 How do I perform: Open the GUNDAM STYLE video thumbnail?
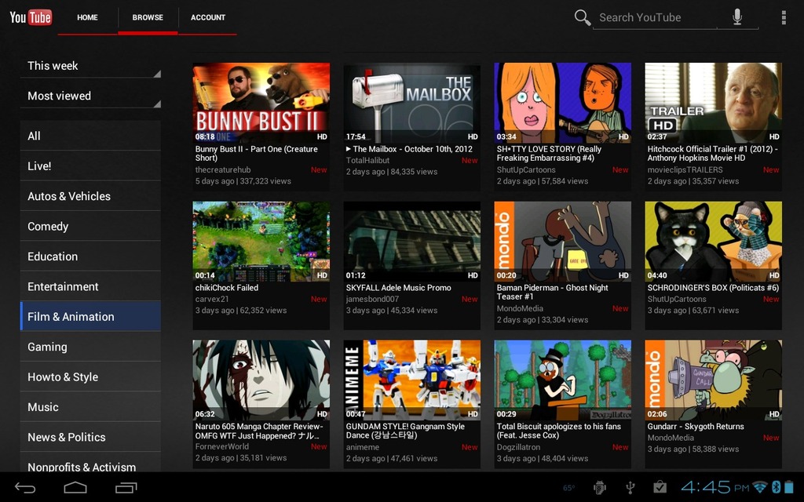coord(411,380)
